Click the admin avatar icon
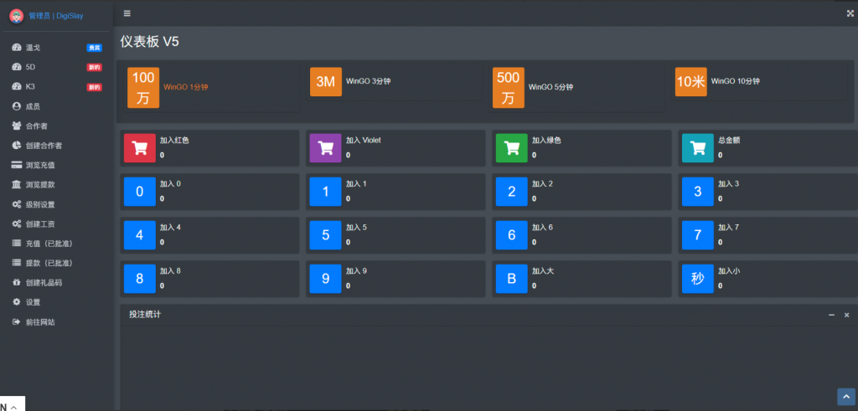 pos(16,16)
